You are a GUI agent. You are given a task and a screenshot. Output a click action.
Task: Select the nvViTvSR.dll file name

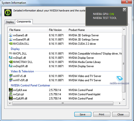20,80
